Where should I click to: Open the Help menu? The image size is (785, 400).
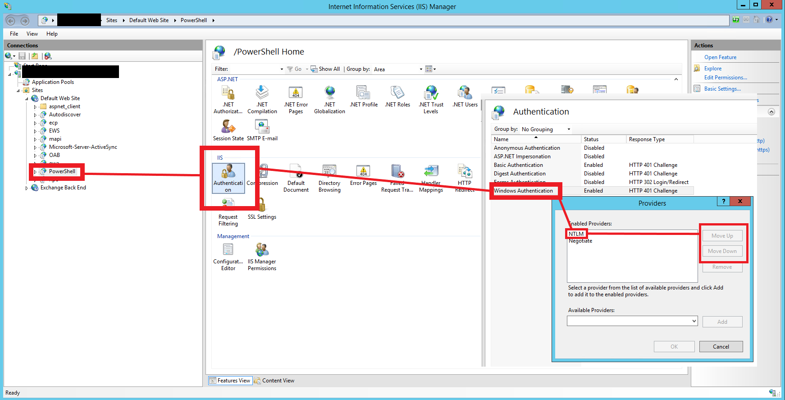52,34
